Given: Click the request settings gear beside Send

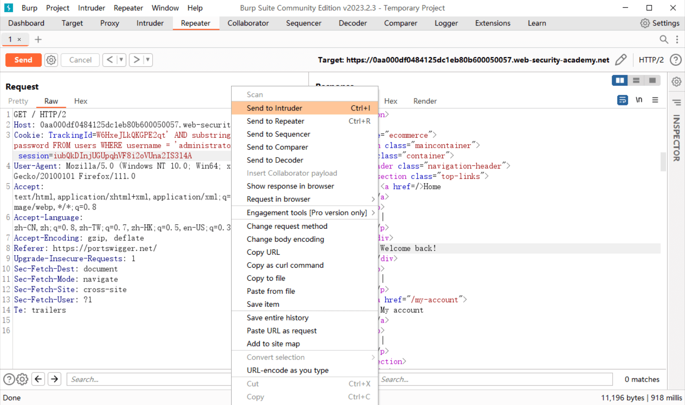Looking at the screenshot, I should [x=51, y=60].
